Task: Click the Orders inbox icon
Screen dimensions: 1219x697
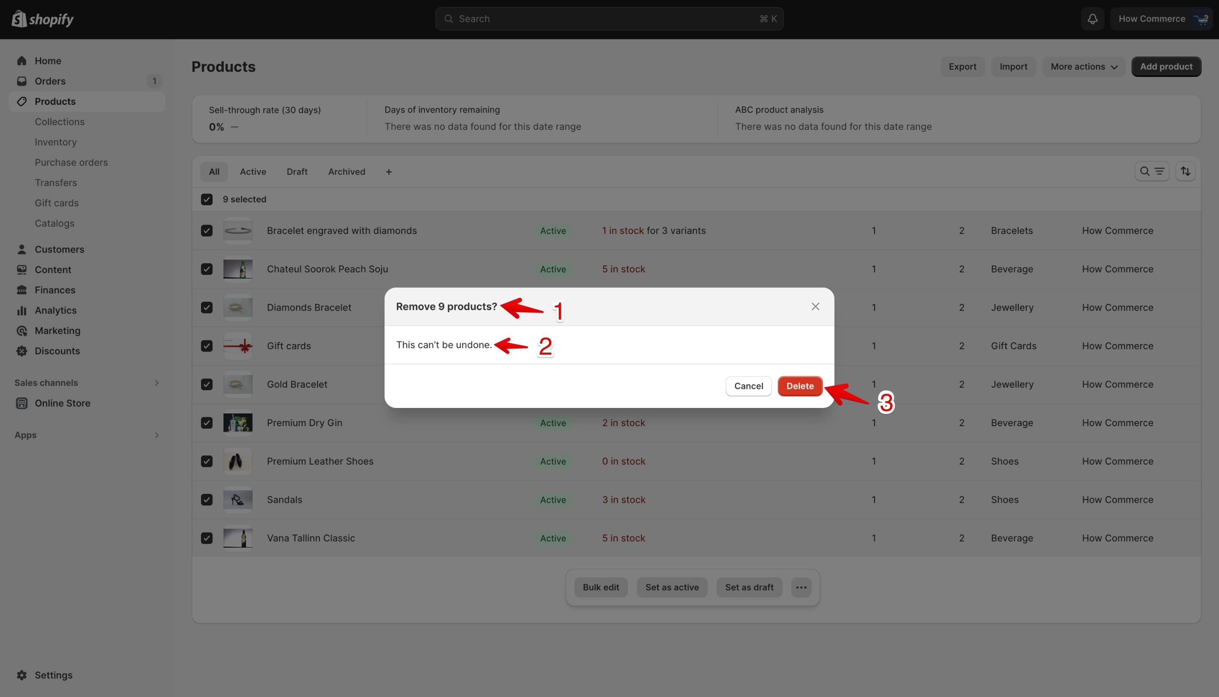Action: tap(22, 81)
